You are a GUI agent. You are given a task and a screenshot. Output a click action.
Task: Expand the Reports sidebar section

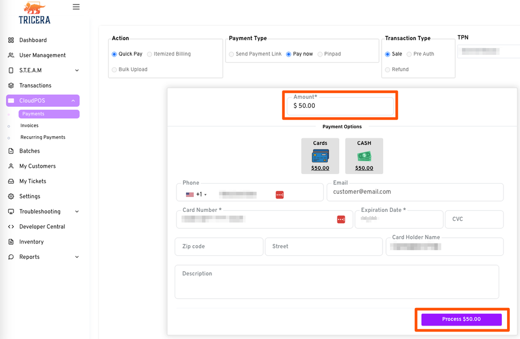pyautogui.click(x=77, y=257)
